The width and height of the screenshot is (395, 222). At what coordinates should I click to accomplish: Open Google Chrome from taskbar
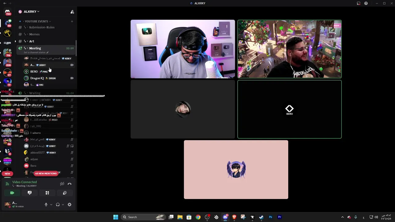[x=198, y=217]
